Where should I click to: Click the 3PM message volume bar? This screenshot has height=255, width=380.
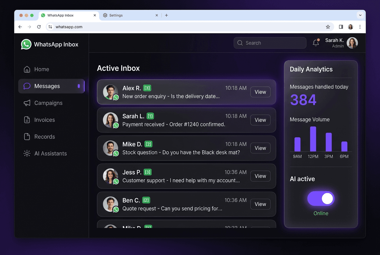pyautogui.click(x=329, y=142)
